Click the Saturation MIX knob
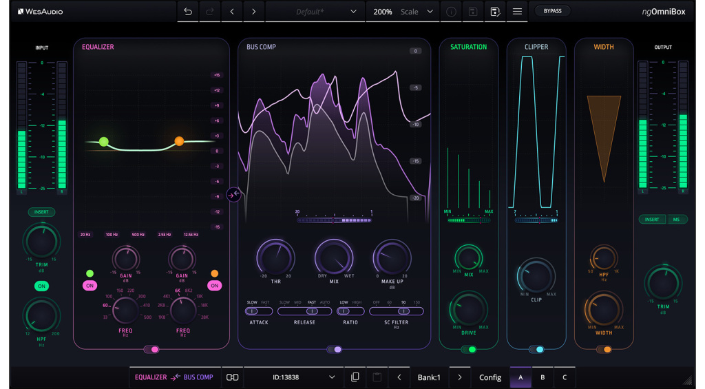The image size is (705, 389). pyautogui.click(x=468, y=258)
